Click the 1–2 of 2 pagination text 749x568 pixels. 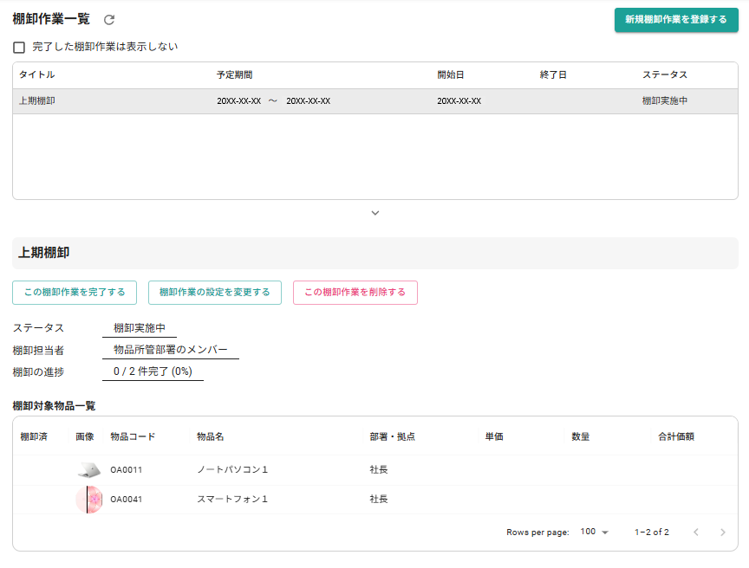pos(652,532)
